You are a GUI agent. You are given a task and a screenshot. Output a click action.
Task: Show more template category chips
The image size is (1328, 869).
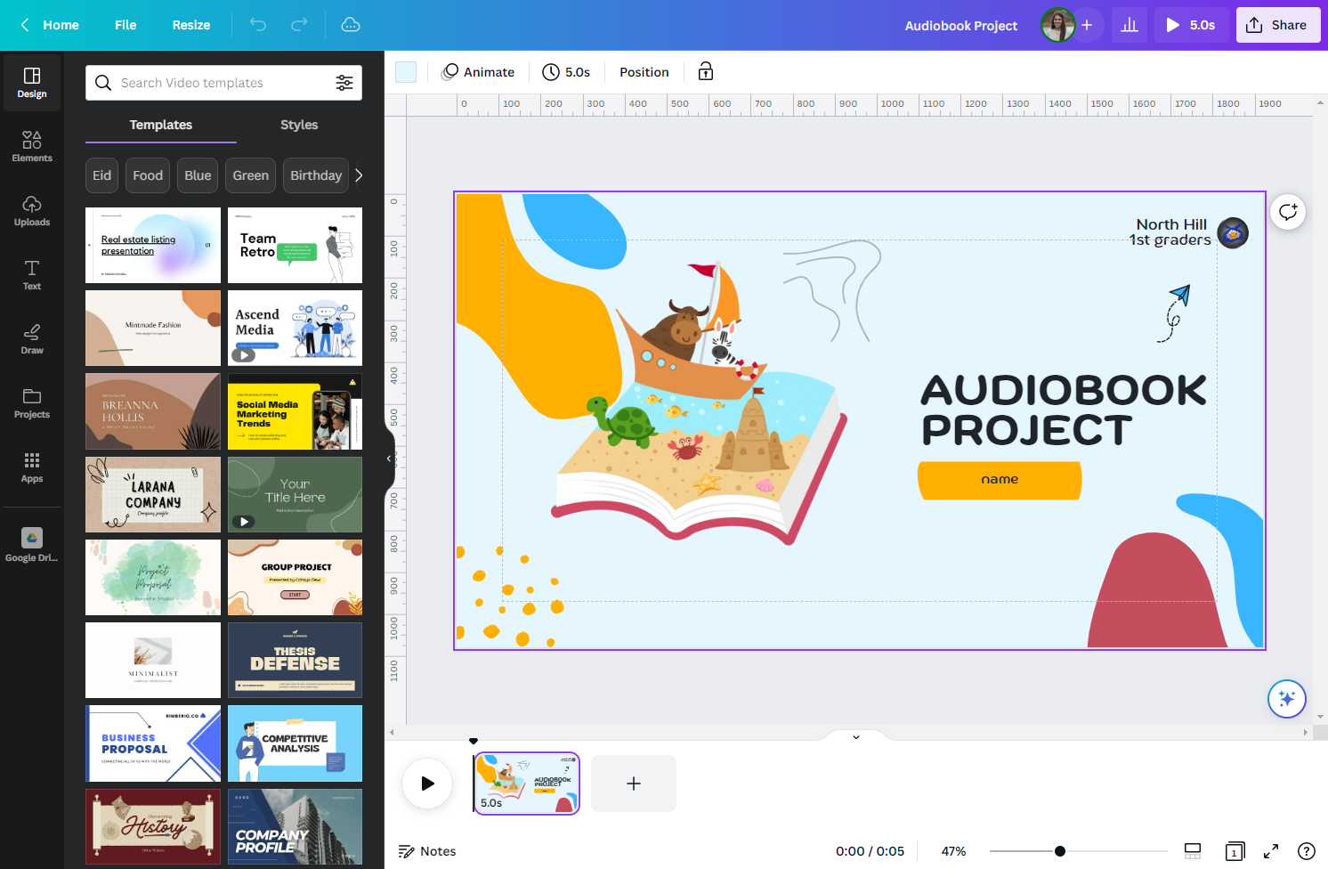coord(359,175)
